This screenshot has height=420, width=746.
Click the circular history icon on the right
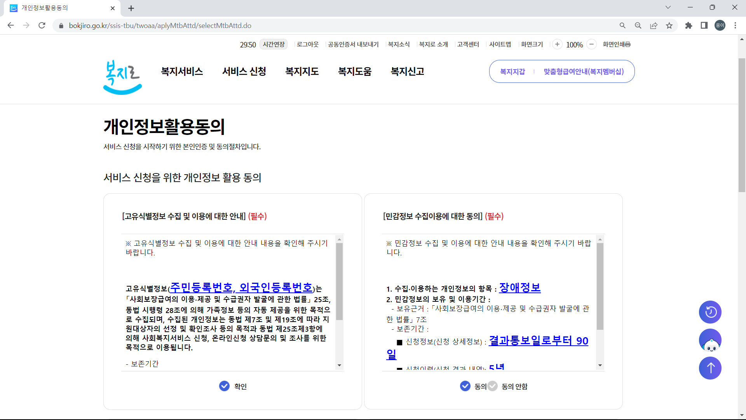pos(710,312)
